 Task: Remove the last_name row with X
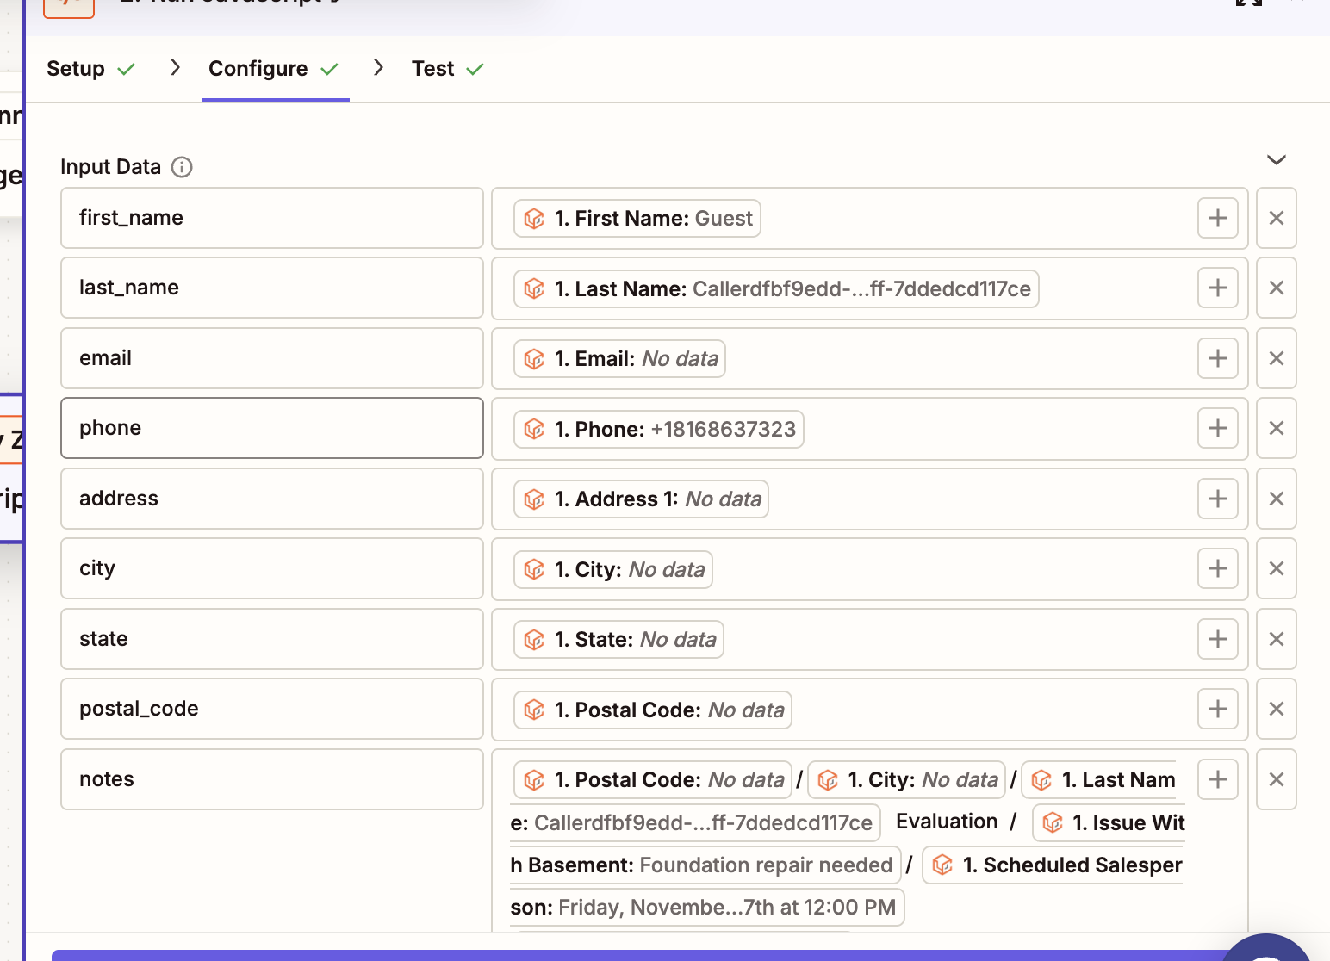coord(1276,288)
